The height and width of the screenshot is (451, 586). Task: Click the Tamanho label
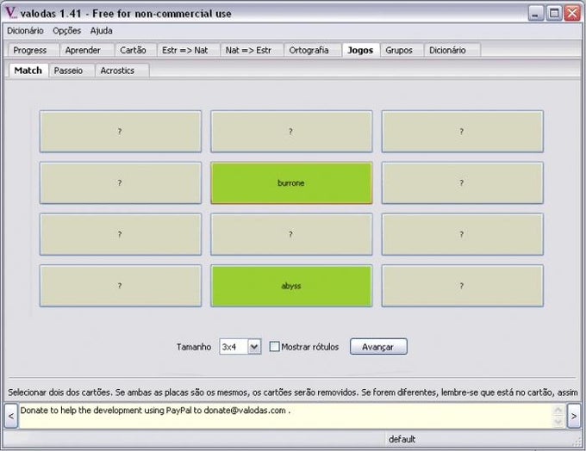point(194,347)
